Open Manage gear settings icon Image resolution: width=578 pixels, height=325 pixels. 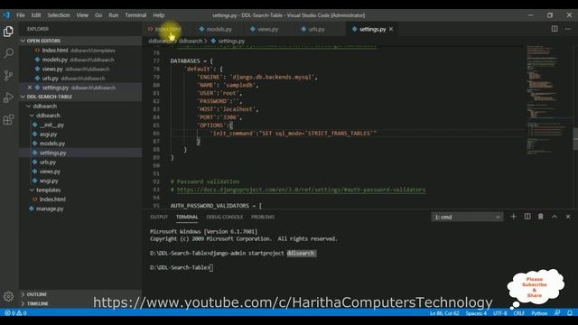tap(8, 296)
